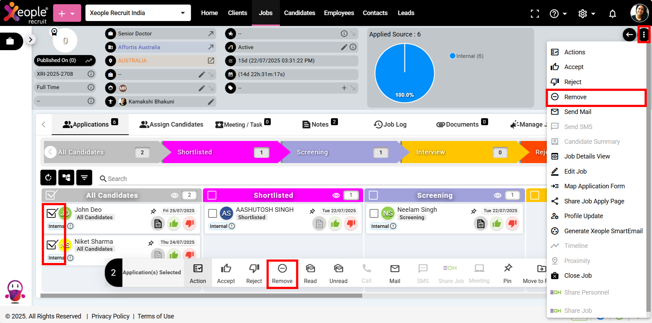Click Reject in the bottom action bar
The width and height of the screenshot is (652, 323).
click(x=254, y=274)
